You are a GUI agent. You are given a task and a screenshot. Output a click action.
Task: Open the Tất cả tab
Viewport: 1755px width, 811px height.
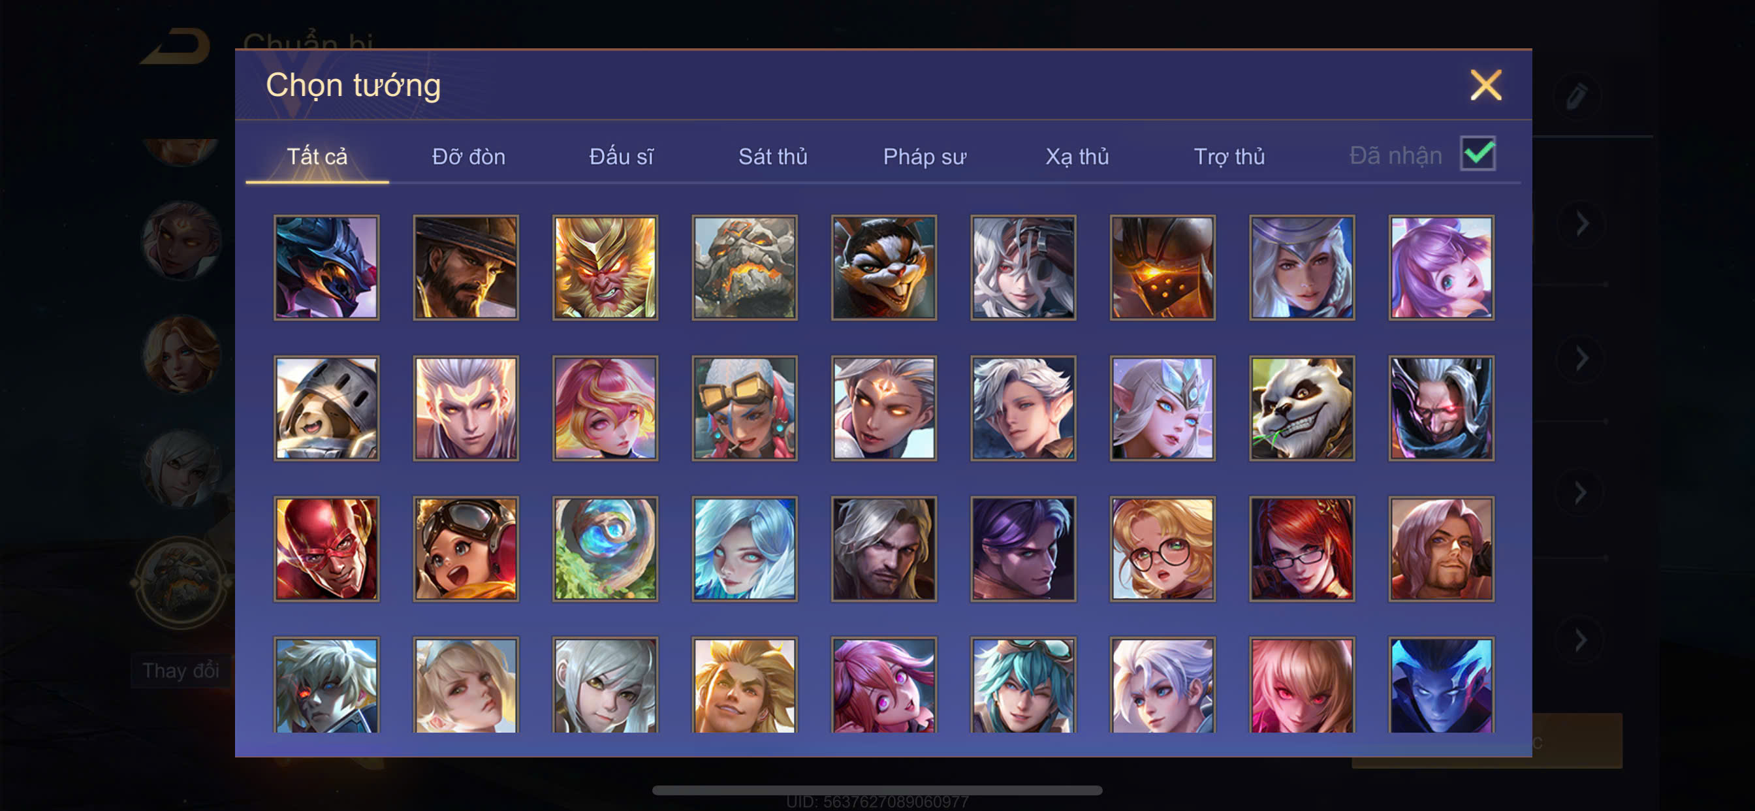[x=317, y=157]
